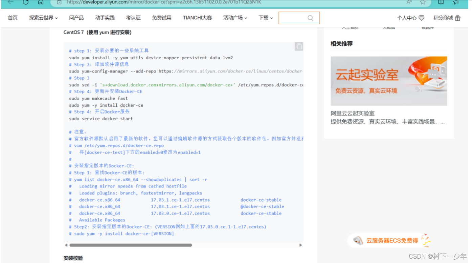
Task: Click the browser back arrow
Action: point(10,2)
